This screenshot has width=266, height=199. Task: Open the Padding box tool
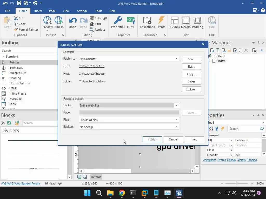197,22
